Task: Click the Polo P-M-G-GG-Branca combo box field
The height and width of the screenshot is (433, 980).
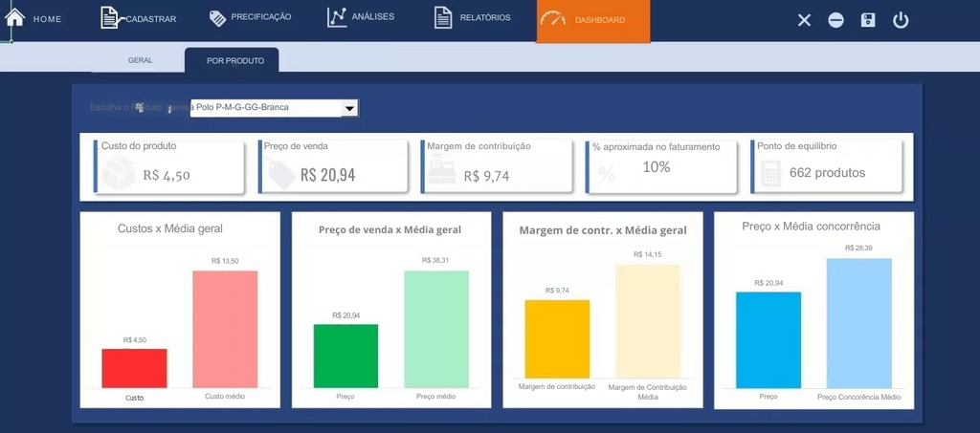Action: click(266, 108)
